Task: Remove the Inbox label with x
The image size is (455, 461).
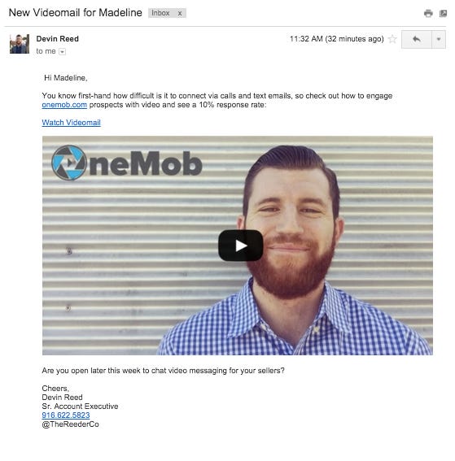Action: click(x=180, y=13)
